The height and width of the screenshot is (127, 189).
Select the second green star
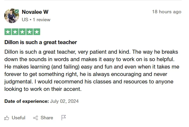tap(15, 32)
